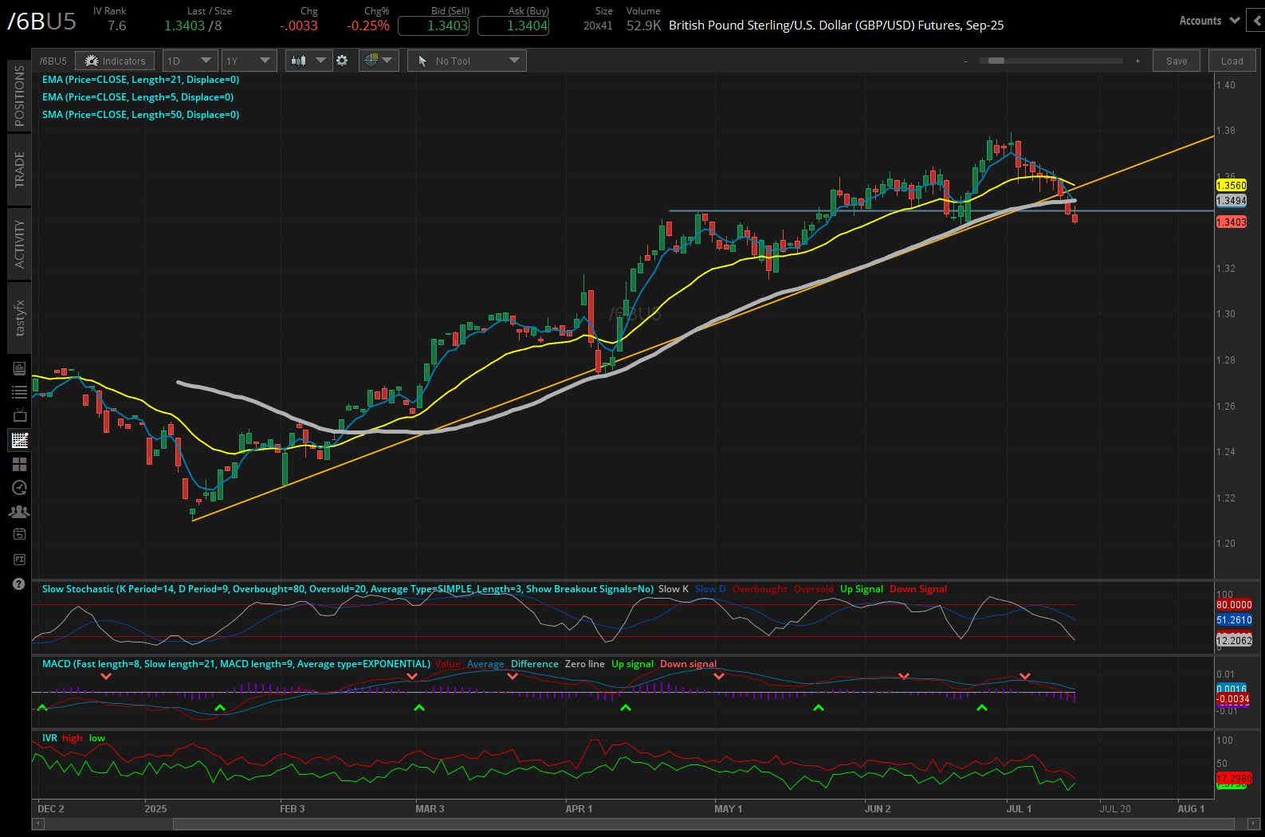
Task: Switch to the TRADE tab
Action: point(20,170)
